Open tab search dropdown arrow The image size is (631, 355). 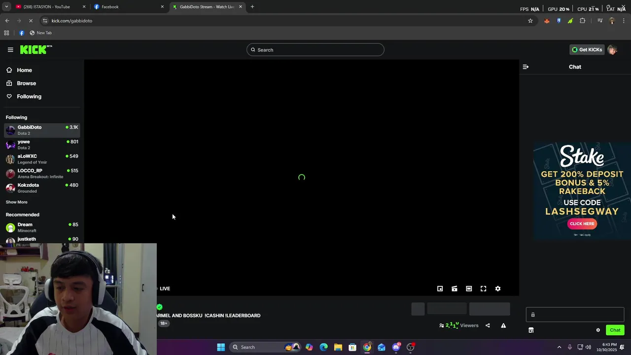coord(6,7)
